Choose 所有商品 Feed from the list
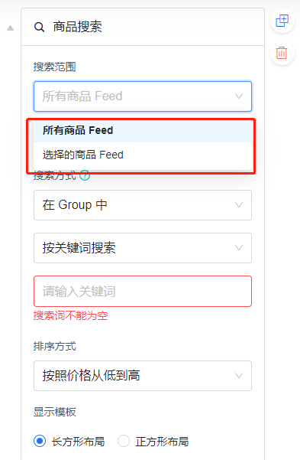 pyautogui.click(x=143, y=130)
